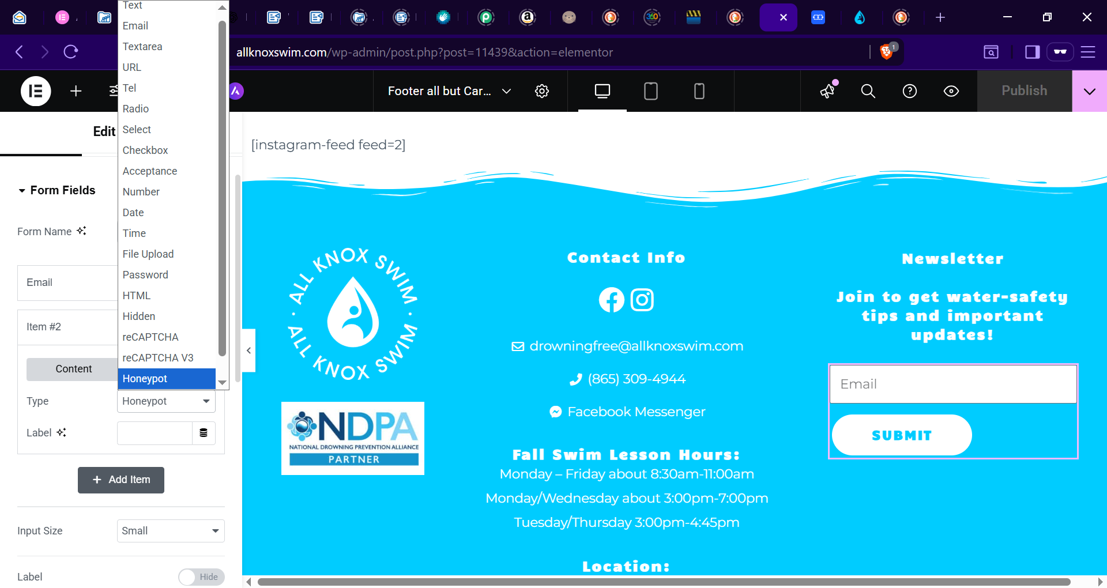Choose Date field type
The height and width of the screenshot is (588, 1107).
click(x=167, y=213)
